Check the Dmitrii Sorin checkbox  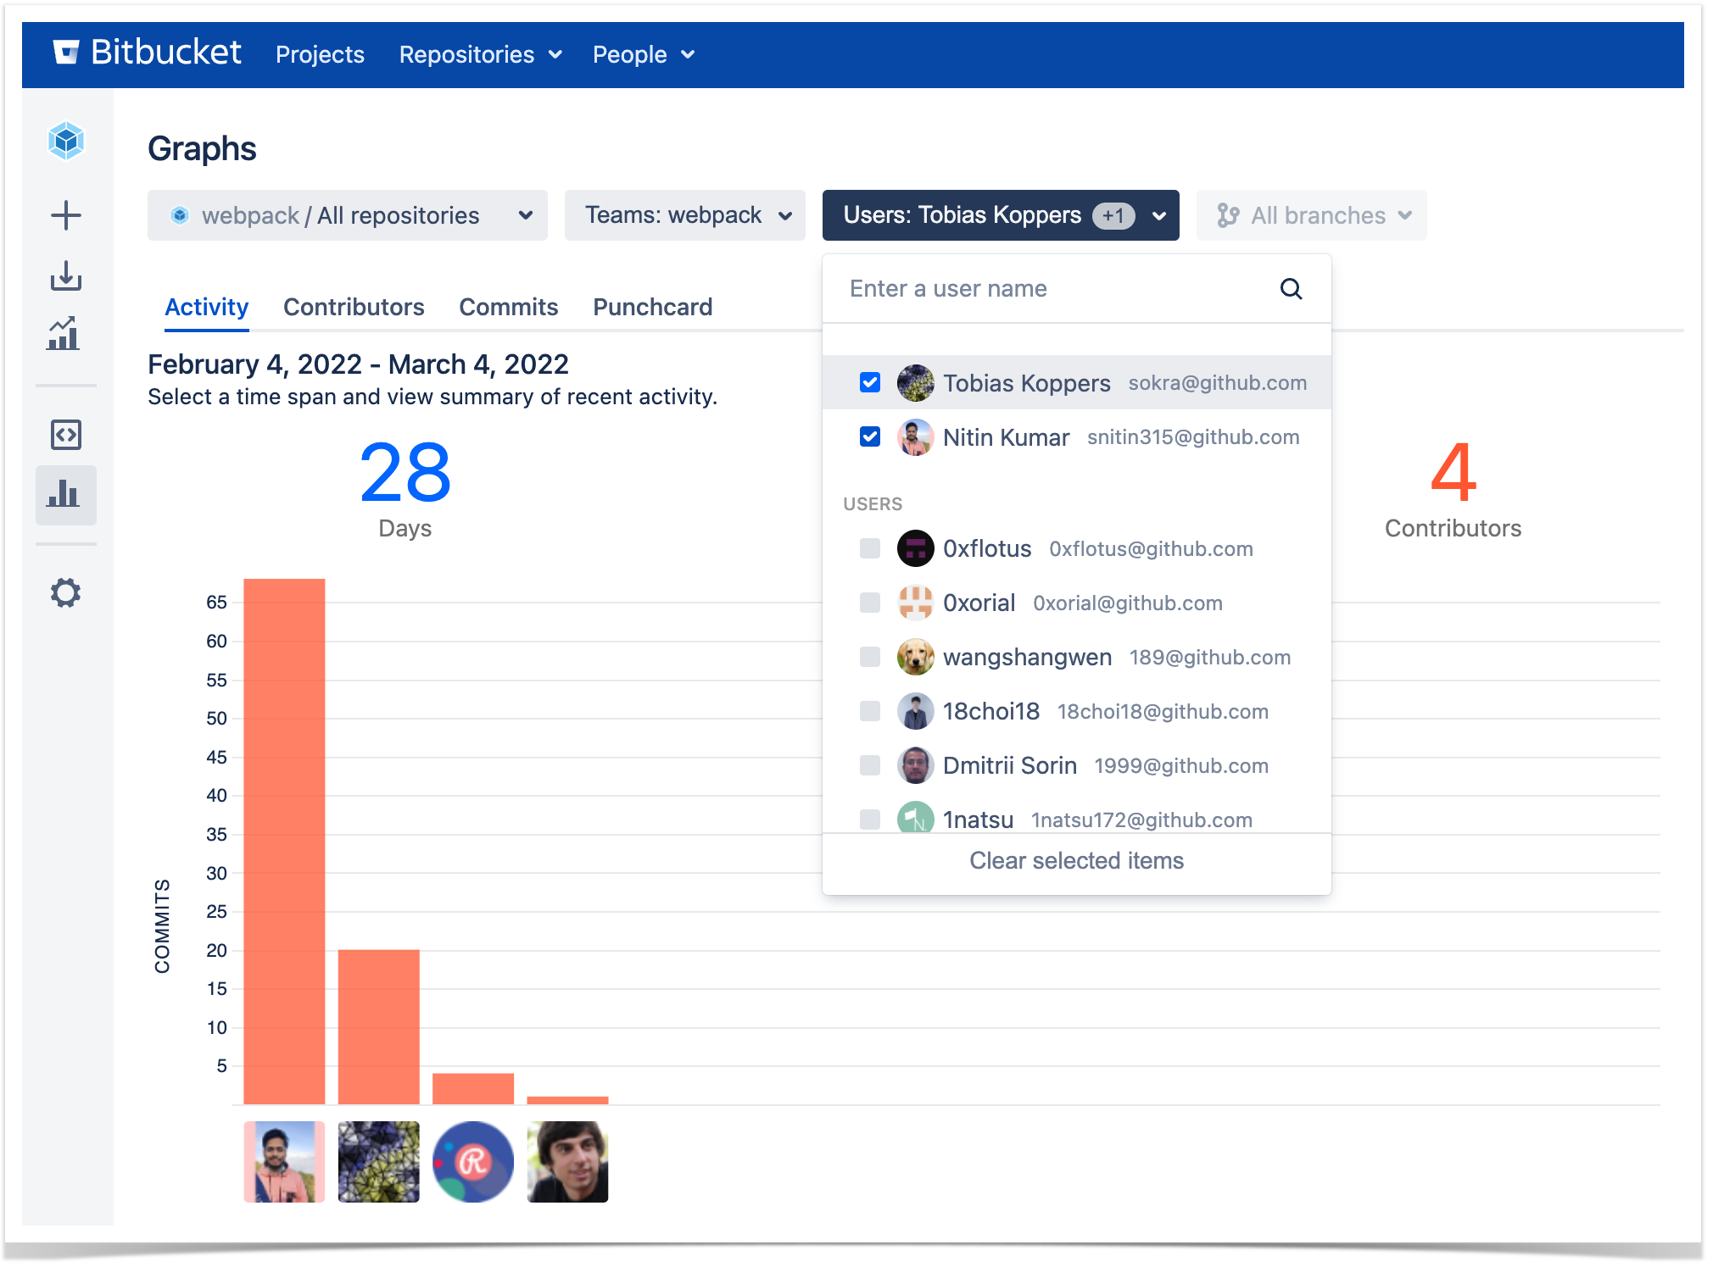tap(870, 765)
